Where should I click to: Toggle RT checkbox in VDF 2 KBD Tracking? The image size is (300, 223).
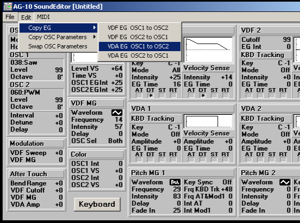click(x=283, y=95)
